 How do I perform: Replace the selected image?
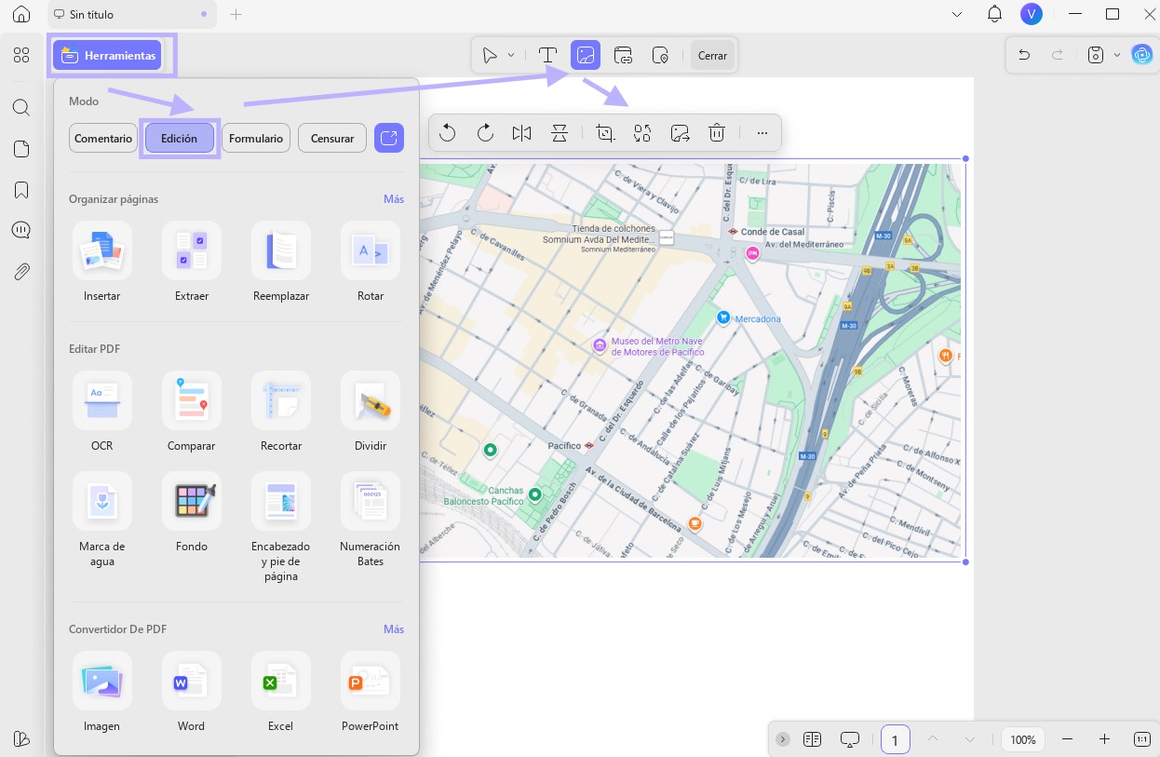tap(642, 133)
